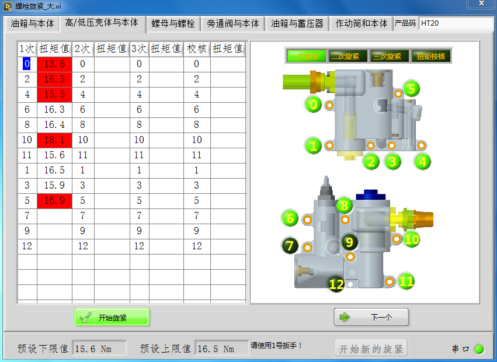497x362 pixels.
Task: Click the green bolt 10 indicator
Action: [x=412, y=239]
